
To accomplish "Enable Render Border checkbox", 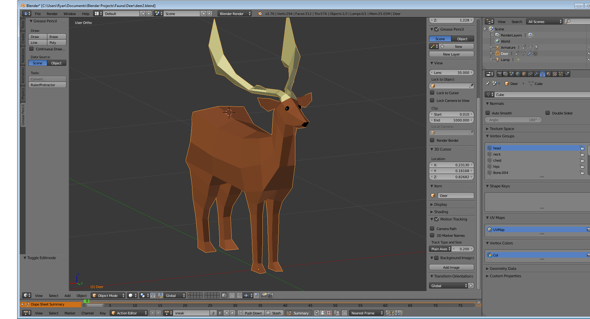I will (432, 140).
